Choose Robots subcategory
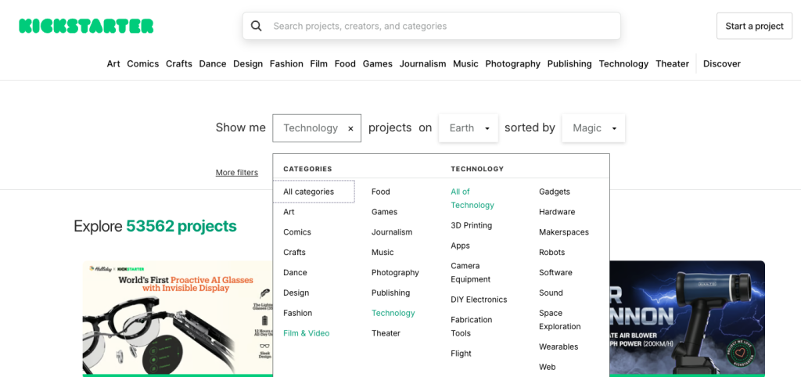The image size is (801, 377). [x=551, y=253]
